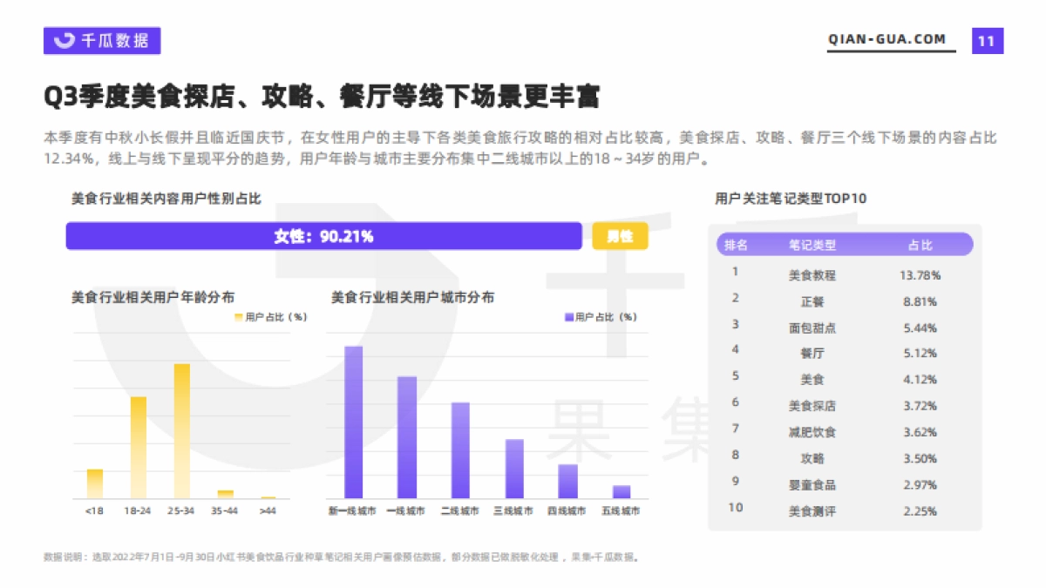Click the 排名 column header

coord(735,245)
